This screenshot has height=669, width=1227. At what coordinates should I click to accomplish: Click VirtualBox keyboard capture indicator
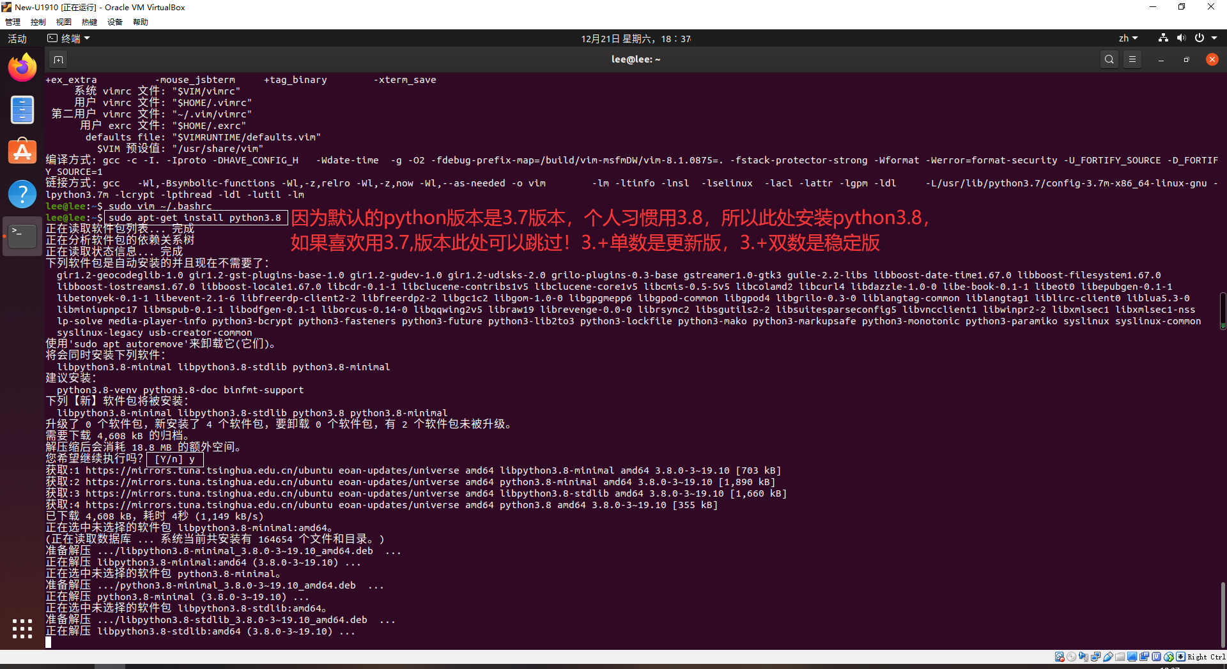pos(1180,657)
